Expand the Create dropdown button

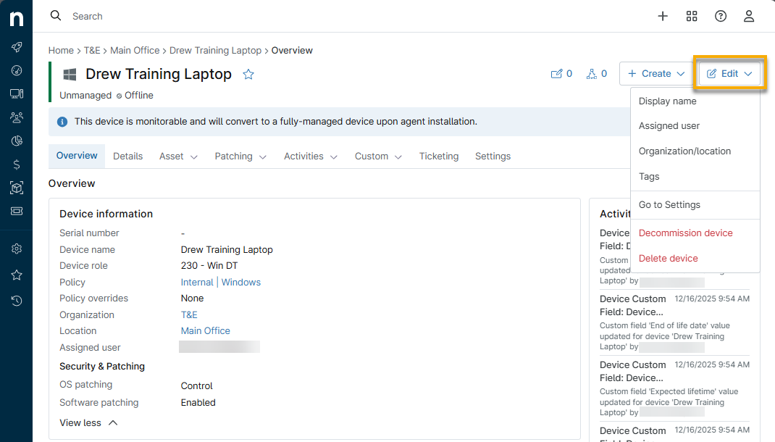tap(655, 73)
